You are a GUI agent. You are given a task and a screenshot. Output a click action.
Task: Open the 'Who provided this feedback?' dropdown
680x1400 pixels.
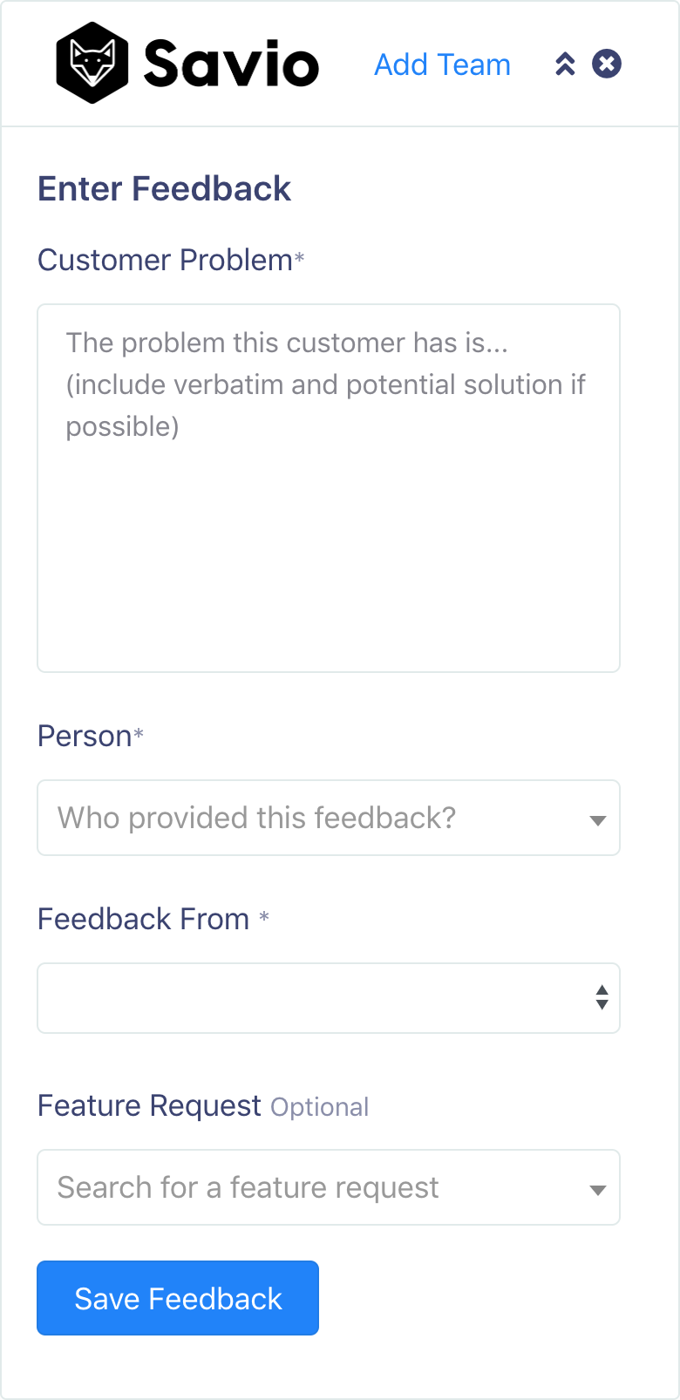pos(329,818)
